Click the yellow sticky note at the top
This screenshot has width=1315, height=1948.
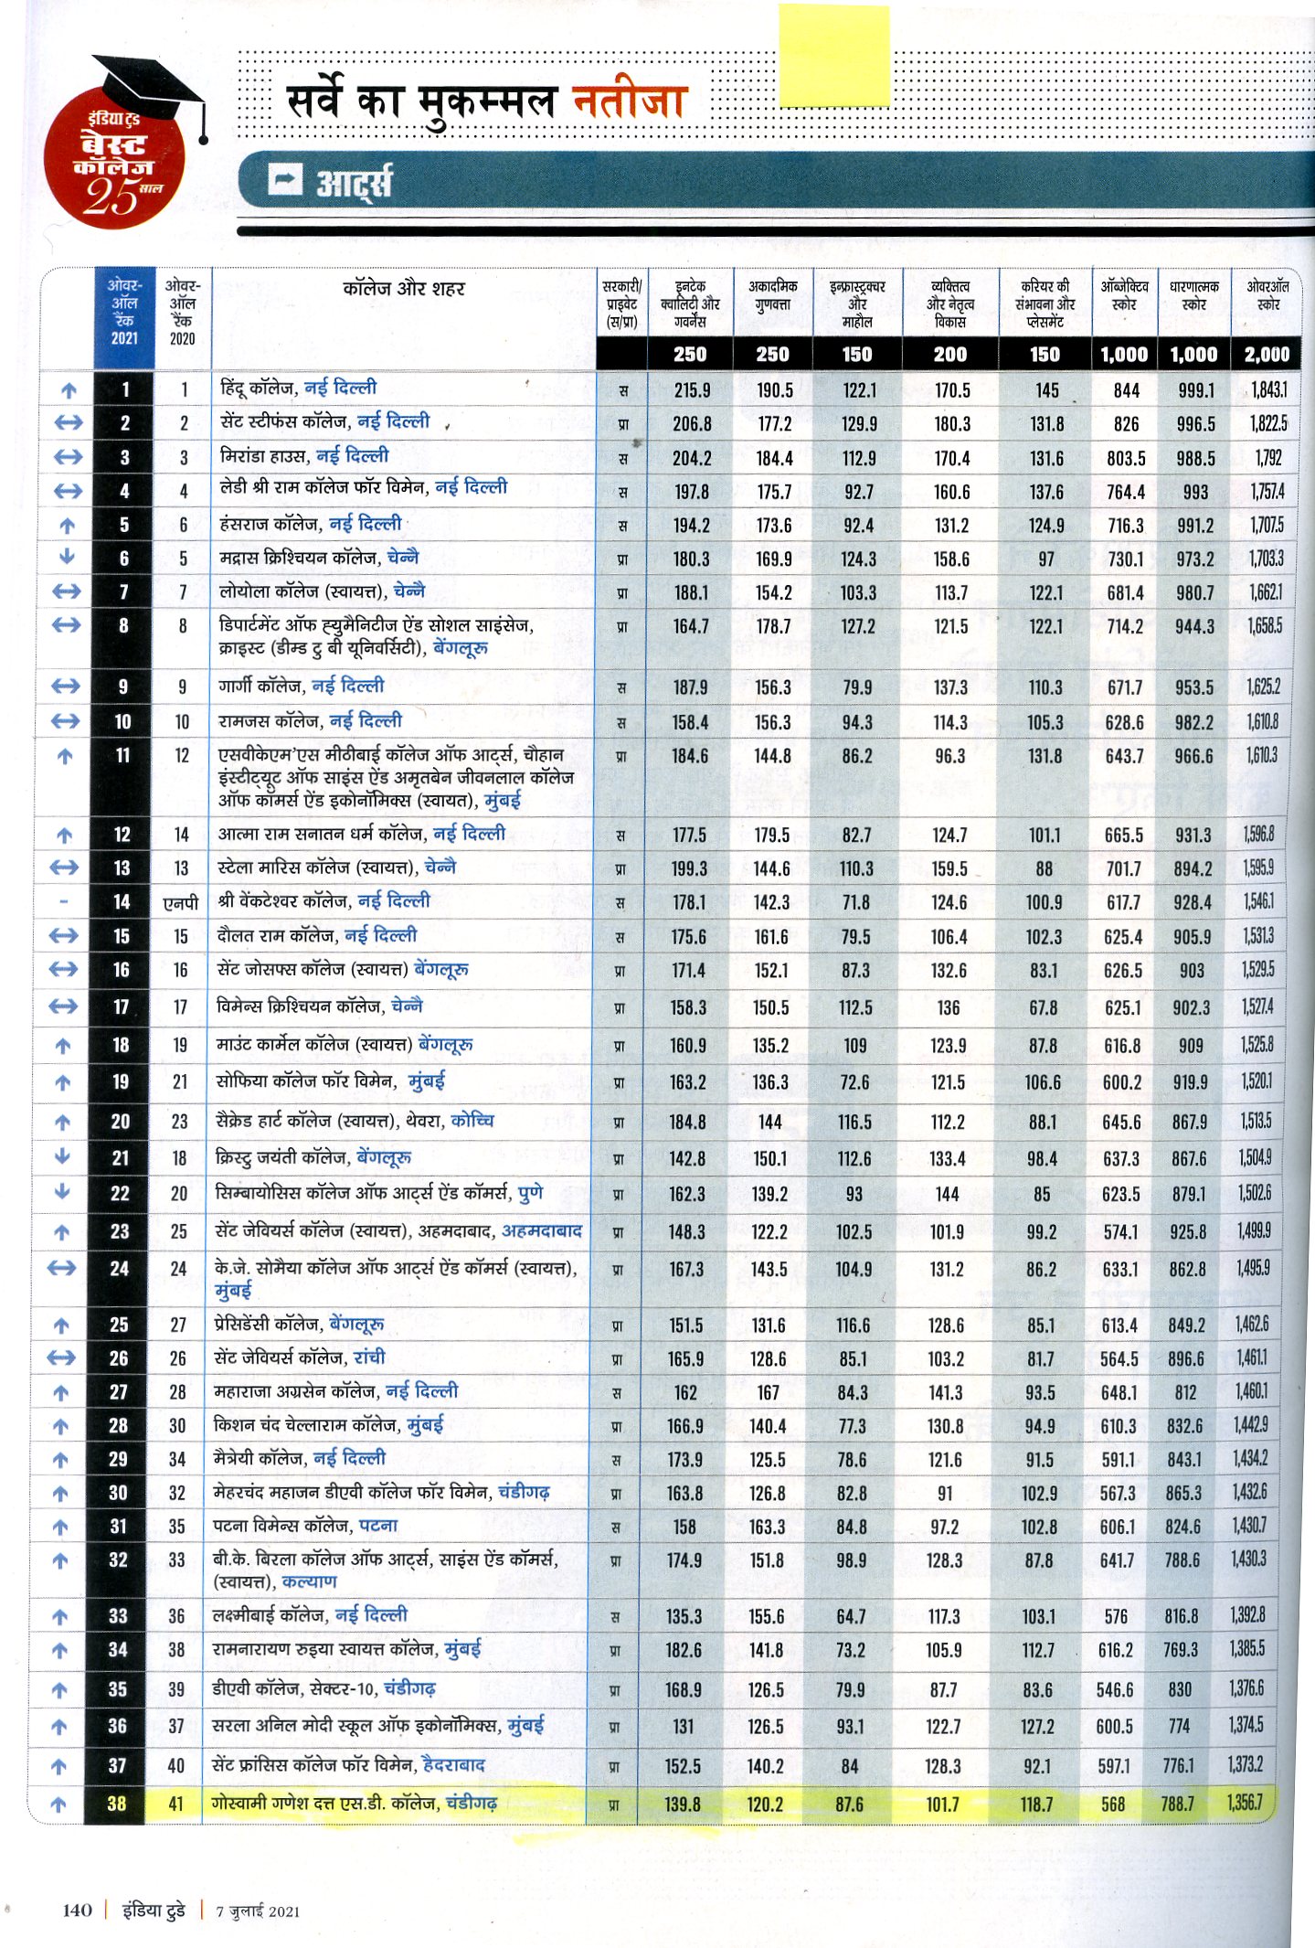[834, 54]
